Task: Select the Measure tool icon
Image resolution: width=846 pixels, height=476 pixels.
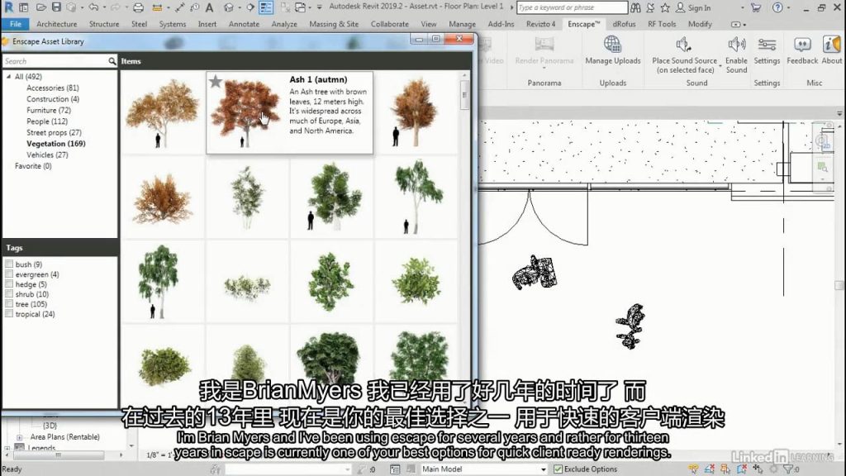Action: [x=157, y=7]
